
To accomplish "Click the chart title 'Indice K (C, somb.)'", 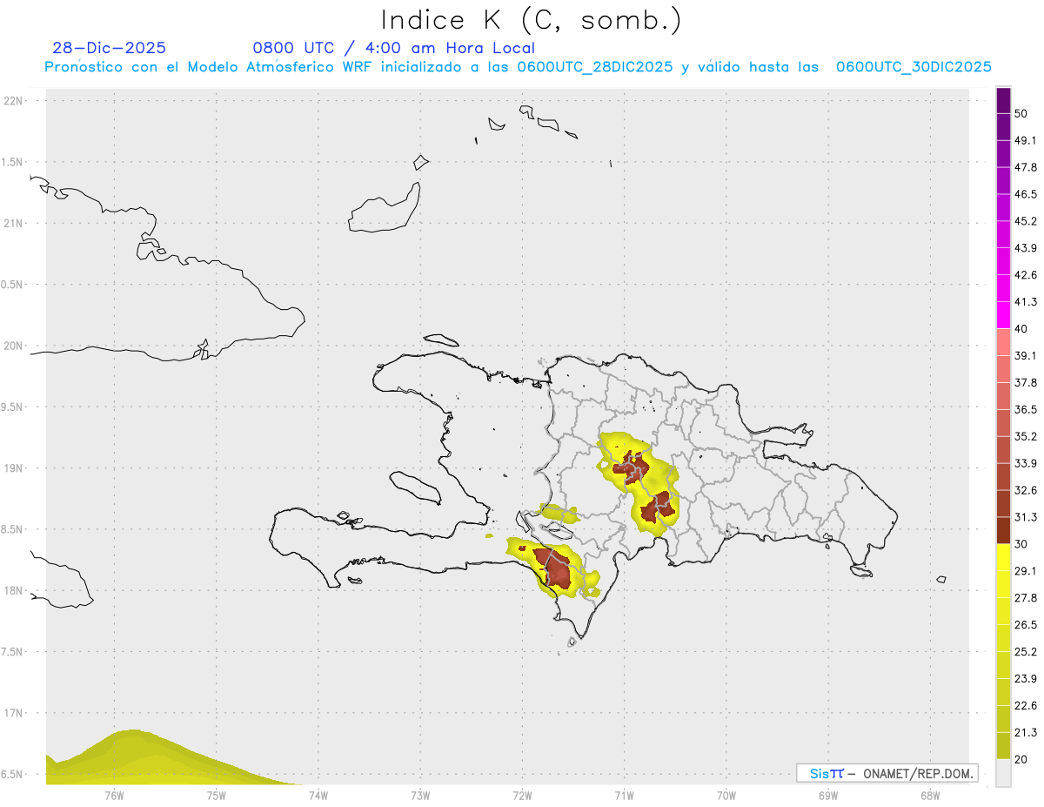I will click(x=532, y=19).
